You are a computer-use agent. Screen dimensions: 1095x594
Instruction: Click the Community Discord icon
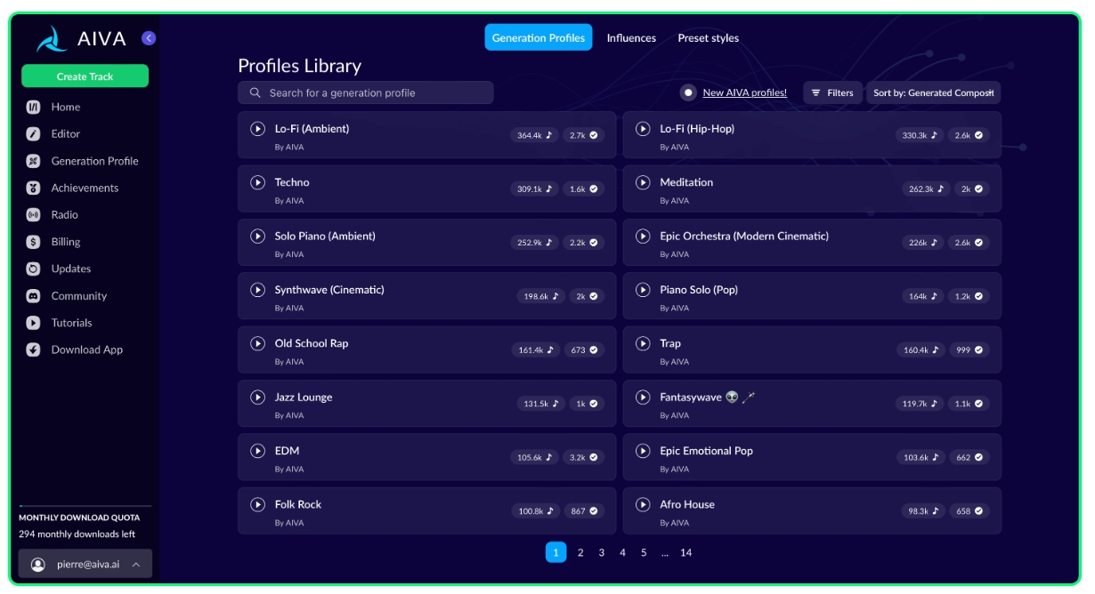point(33,296)
